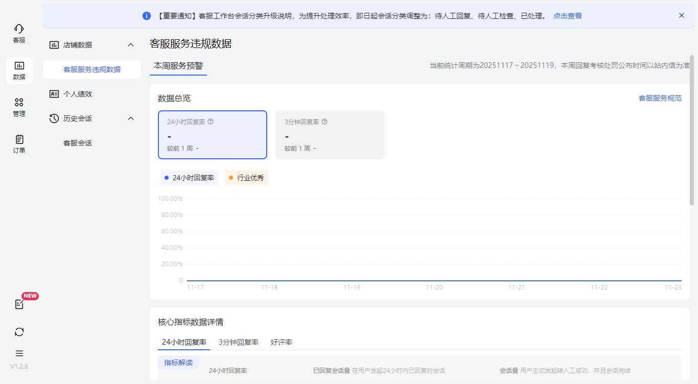Select the 数据 chart icon in sidebar

click(x=19, y=65)
